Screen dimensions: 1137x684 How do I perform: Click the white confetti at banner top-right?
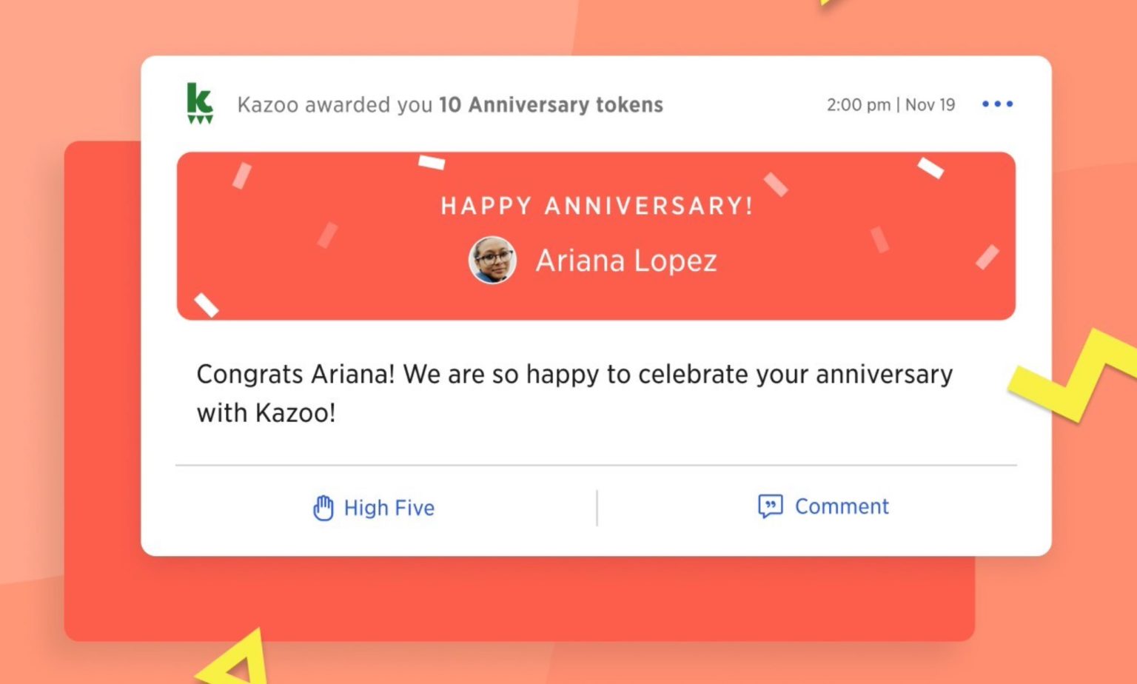tap(930, 168)
